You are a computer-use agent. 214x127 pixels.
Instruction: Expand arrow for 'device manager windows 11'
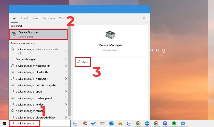tap(66, 78)
